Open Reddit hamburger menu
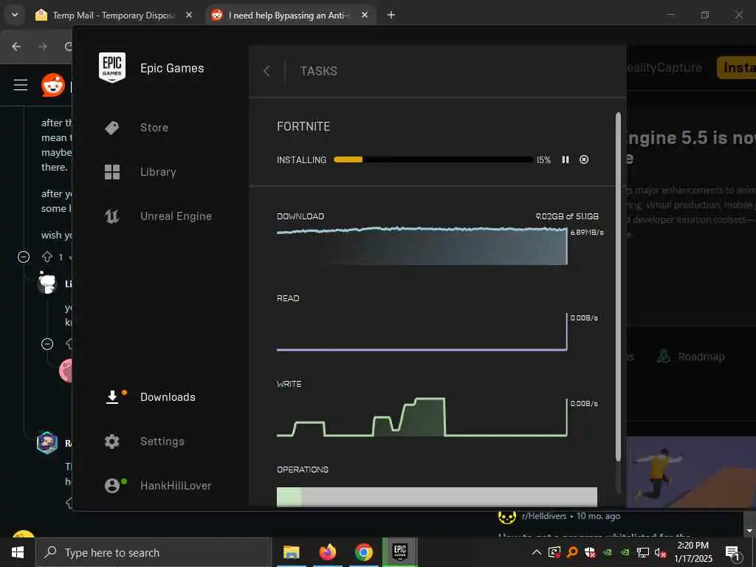The image size is (756, 567). pyautogui.click(x=20, y=86)
